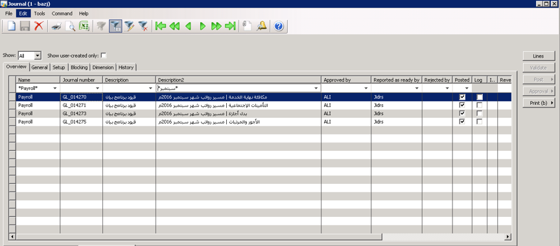
Task: Open the Help question mark icon
Action: tap(279, 26)
